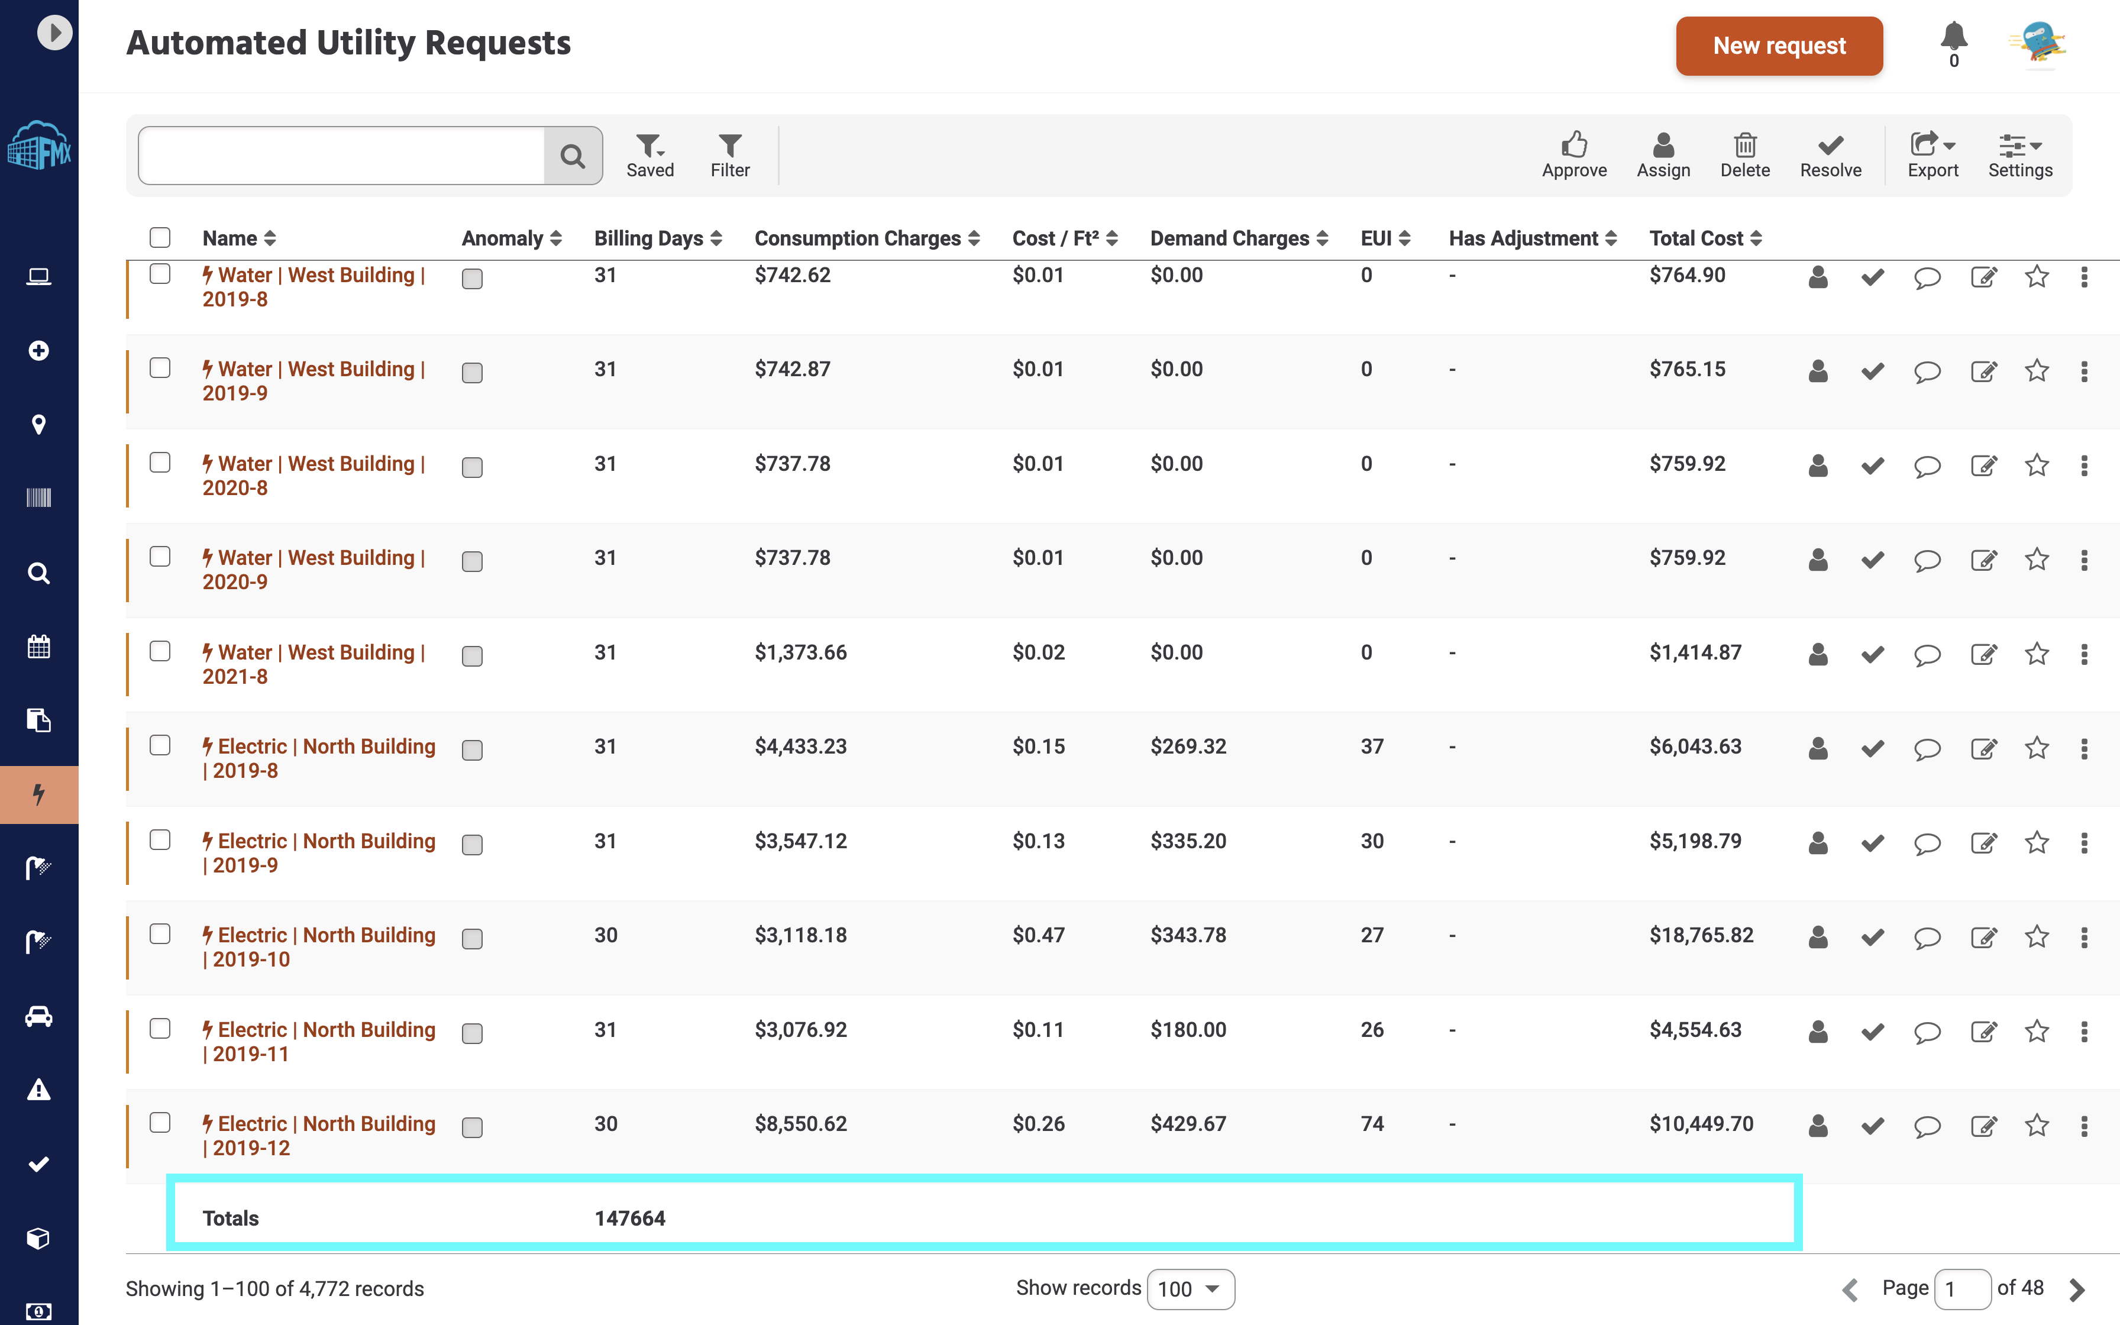Sort by the Name column

click(x=239, y=238)
